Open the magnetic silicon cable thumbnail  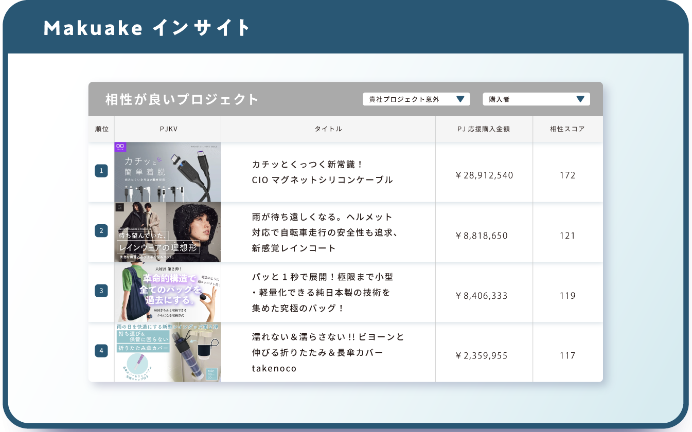(168, 172)
